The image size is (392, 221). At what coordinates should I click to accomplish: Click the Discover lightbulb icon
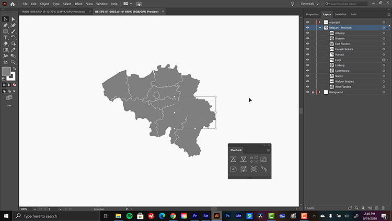tap(293, 4)
